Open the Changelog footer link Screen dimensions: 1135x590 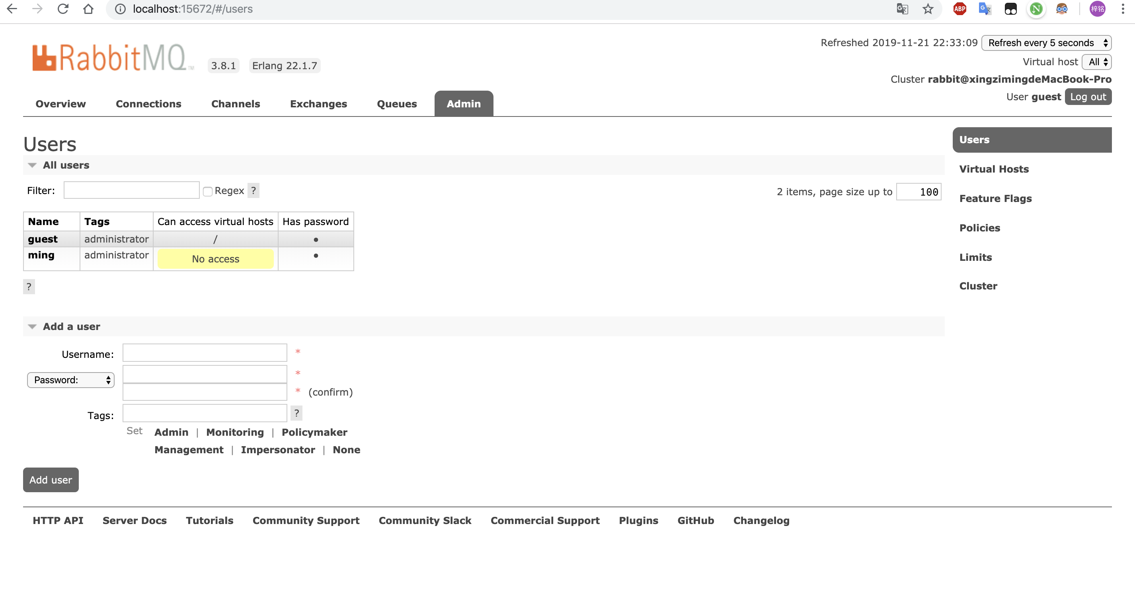(x=761, y=520)
